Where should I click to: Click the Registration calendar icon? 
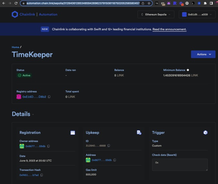(73, 133)
